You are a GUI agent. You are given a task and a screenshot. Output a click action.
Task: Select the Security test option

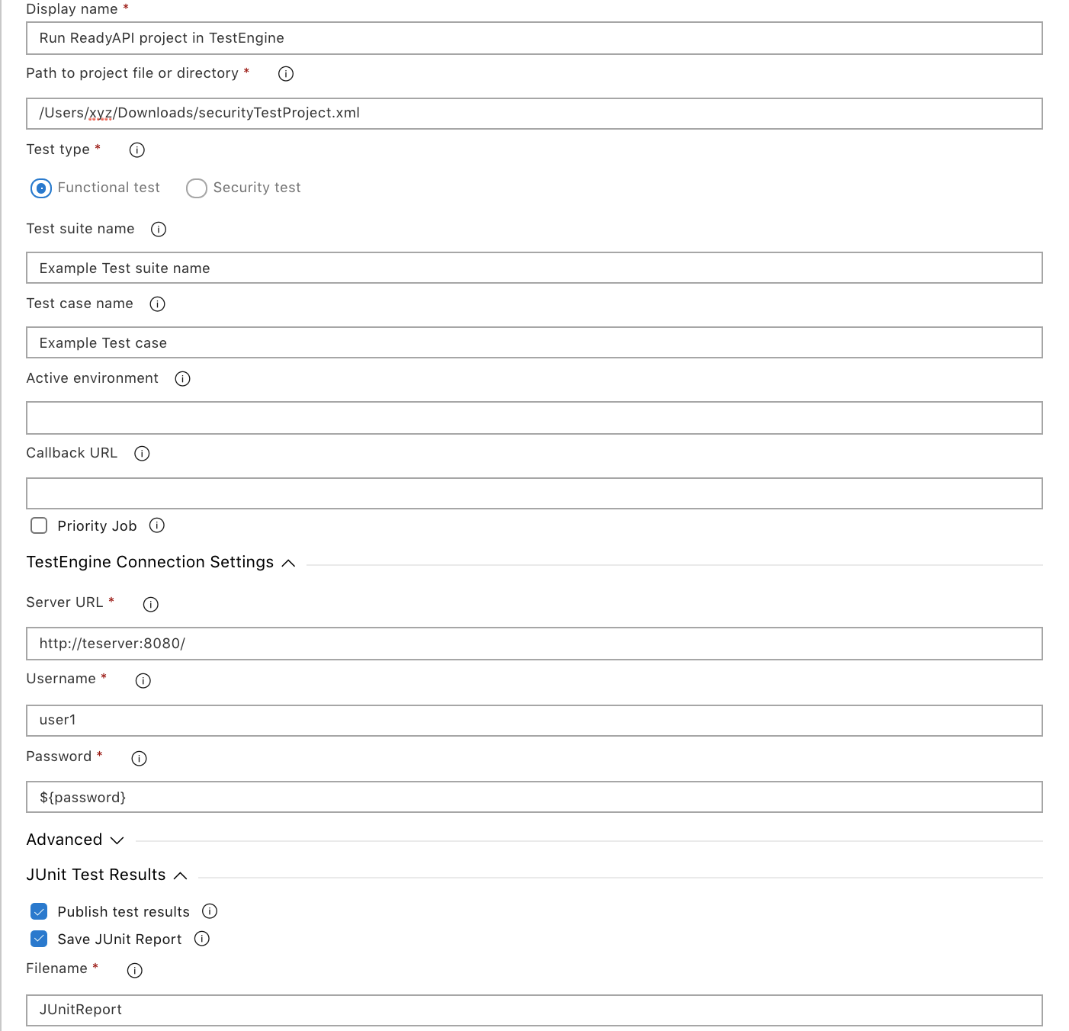pyautogui.click(x=197, y=188)
